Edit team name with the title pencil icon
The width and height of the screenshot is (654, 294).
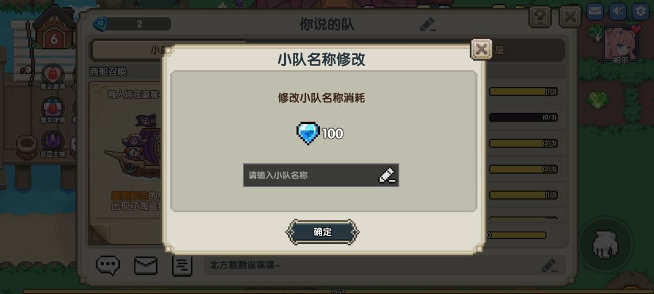[x=428, y=25]
